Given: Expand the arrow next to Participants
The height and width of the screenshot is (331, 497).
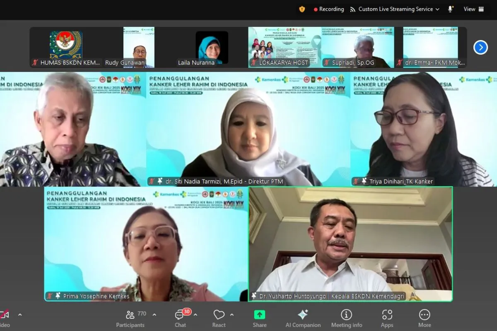Looking at the screenshot, I should tap(154, 314).
